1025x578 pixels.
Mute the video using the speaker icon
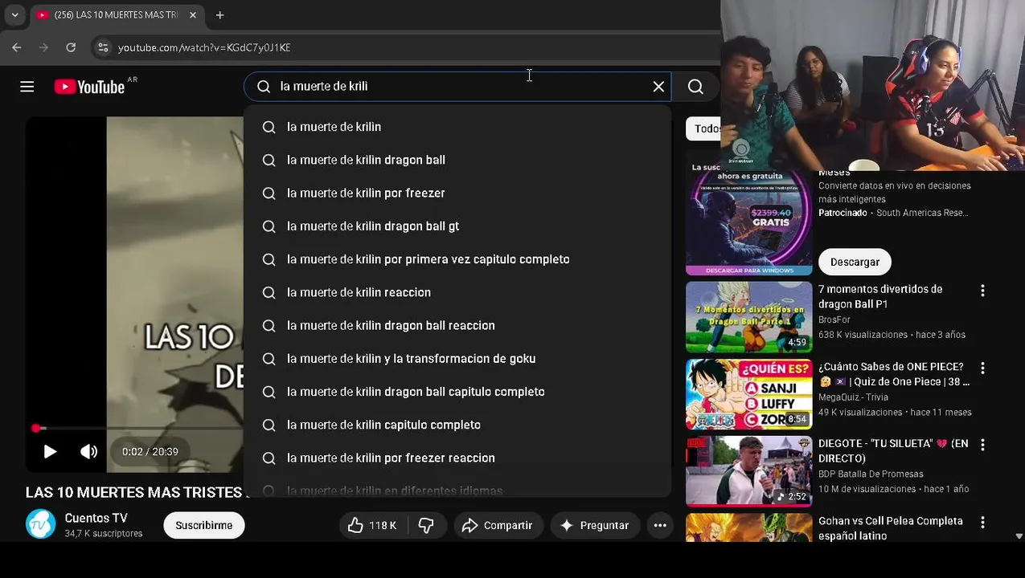[x=88, y=452]
